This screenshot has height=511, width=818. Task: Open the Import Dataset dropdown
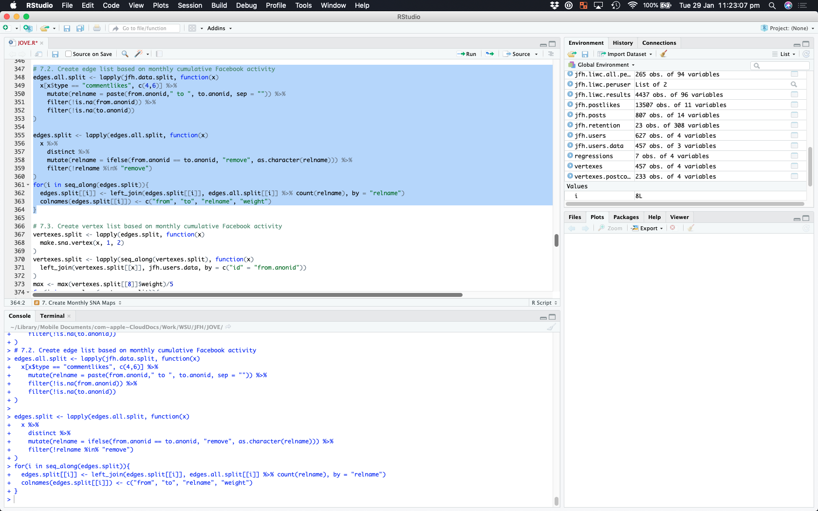(x=625, y=54)
